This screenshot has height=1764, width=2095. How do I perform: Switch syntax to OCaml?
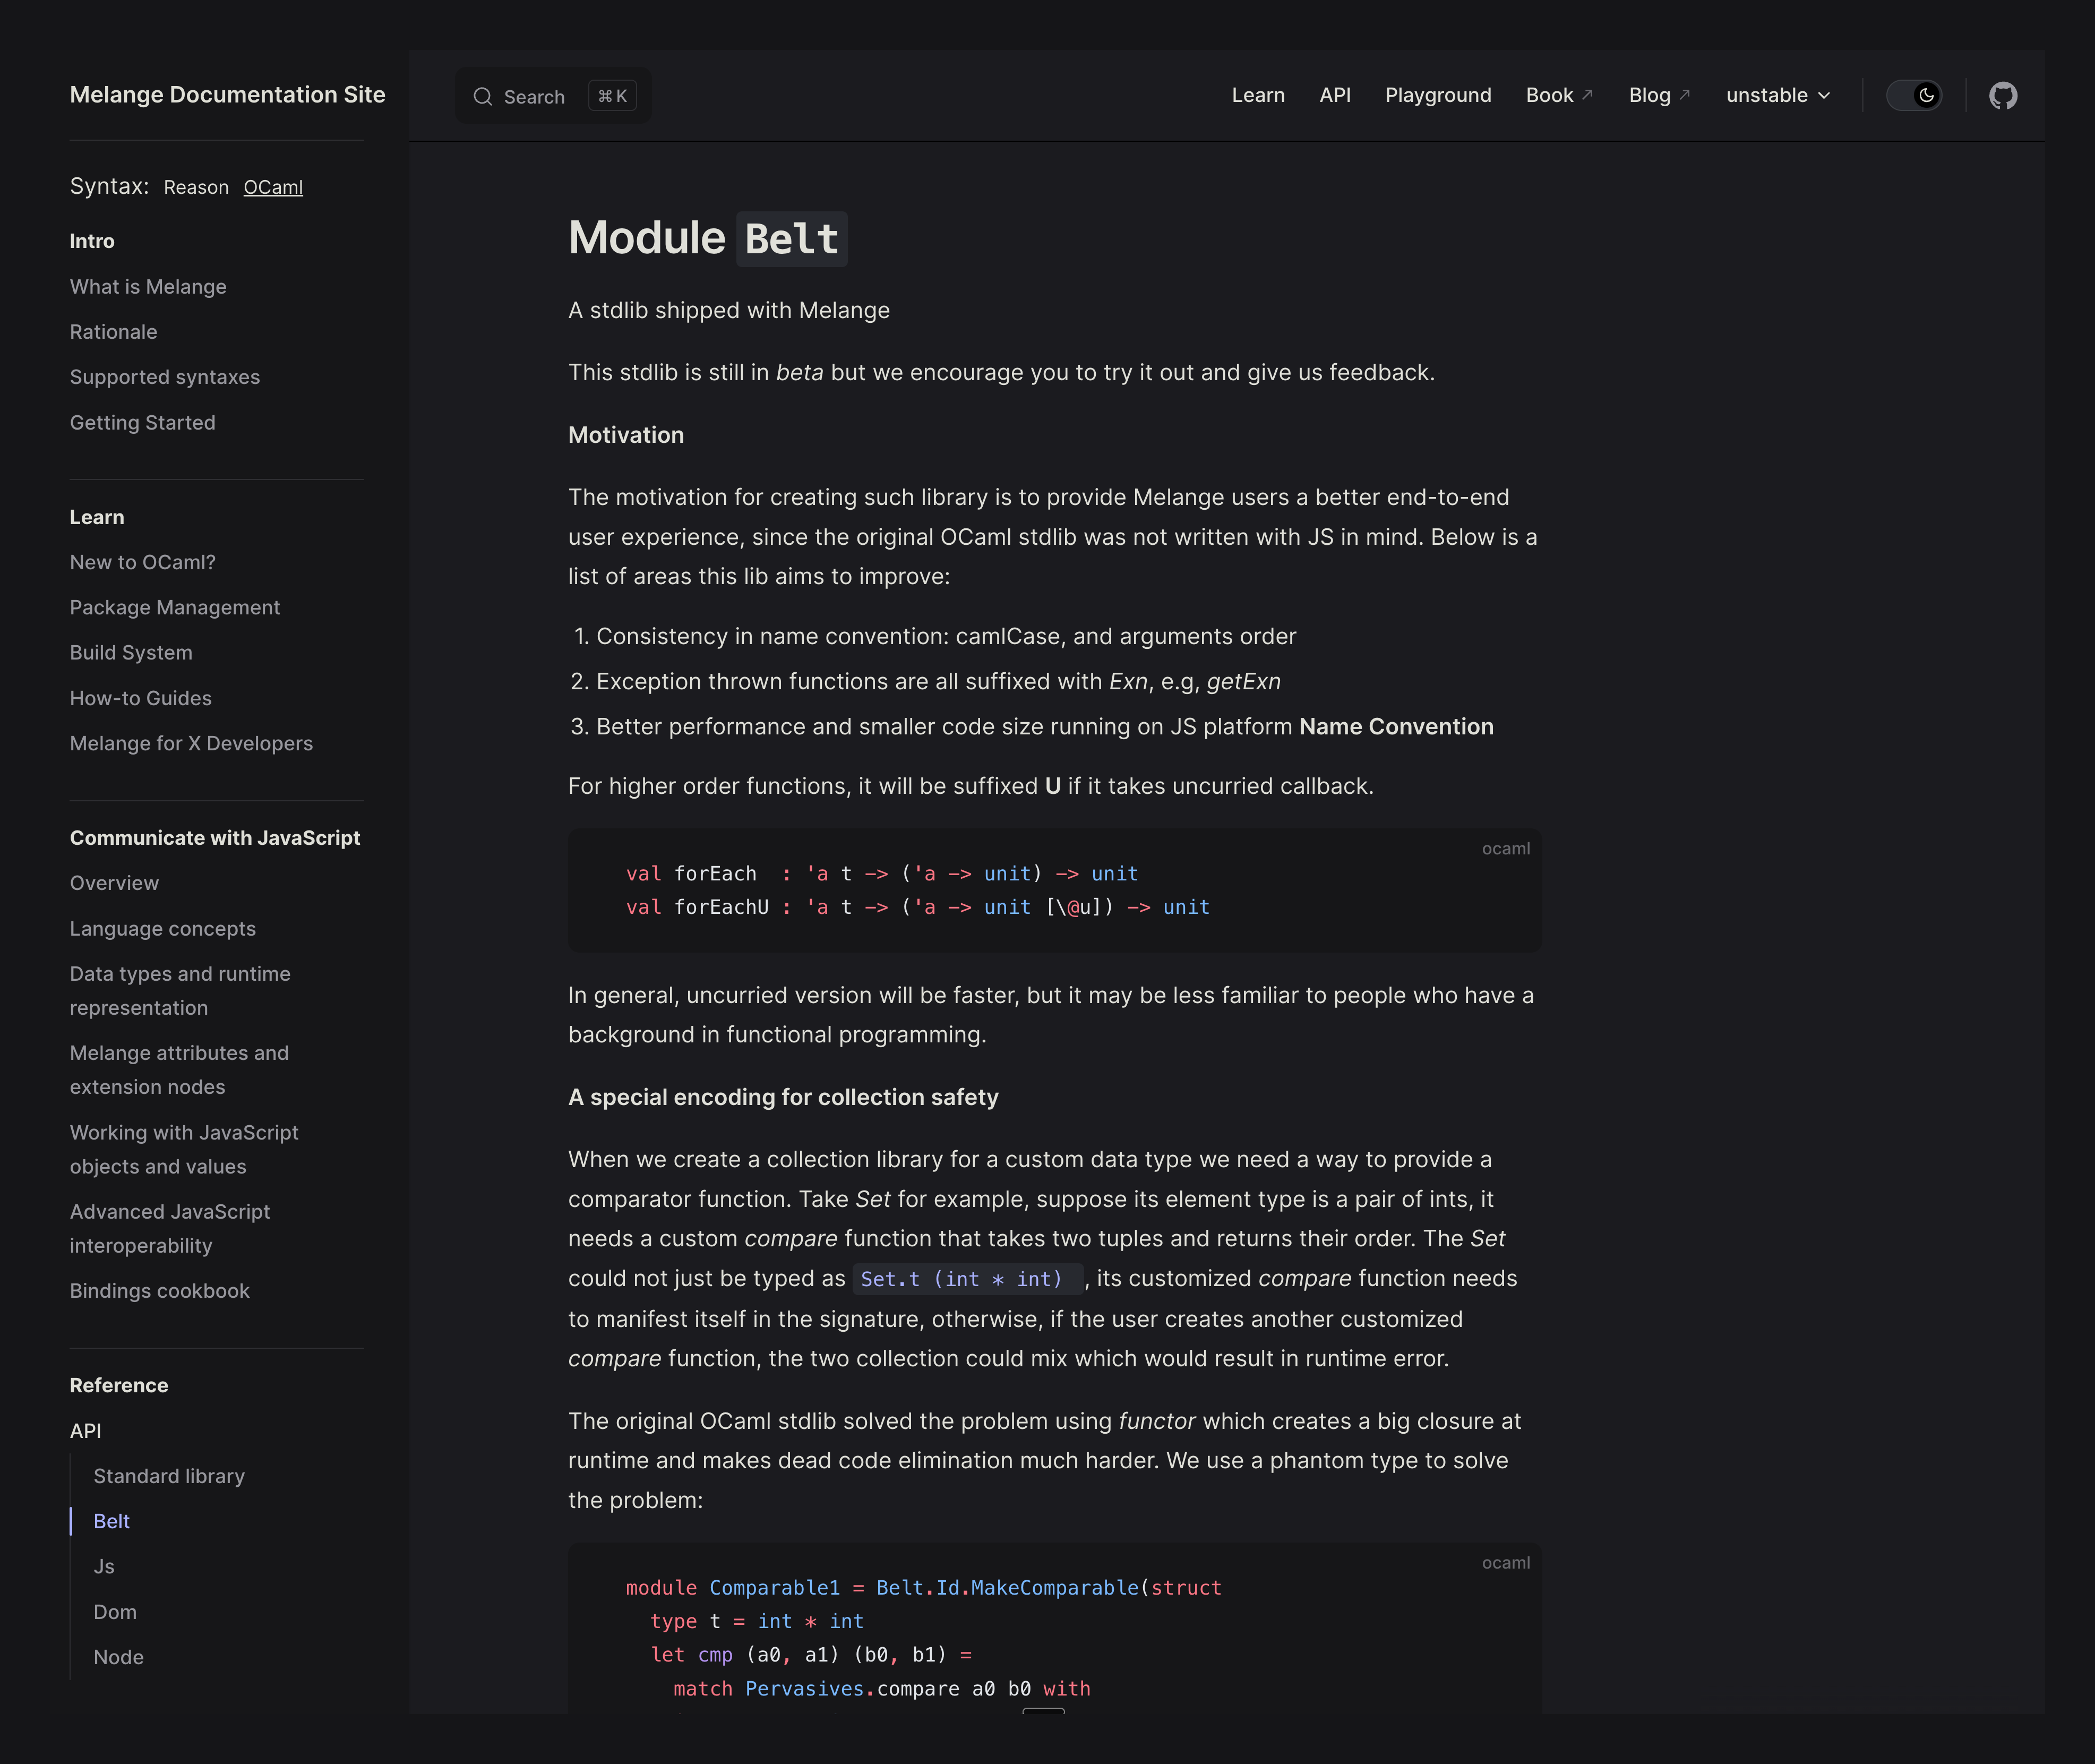pyautogui.click(x=273, y=187)
